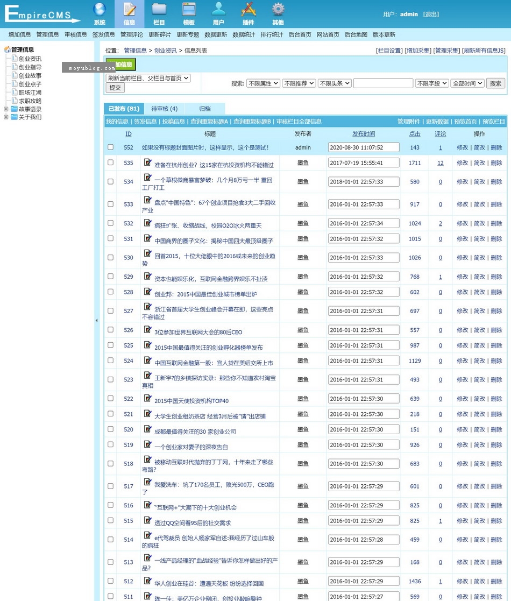Tick the checkbox for row 533

(x=111, y=204)
